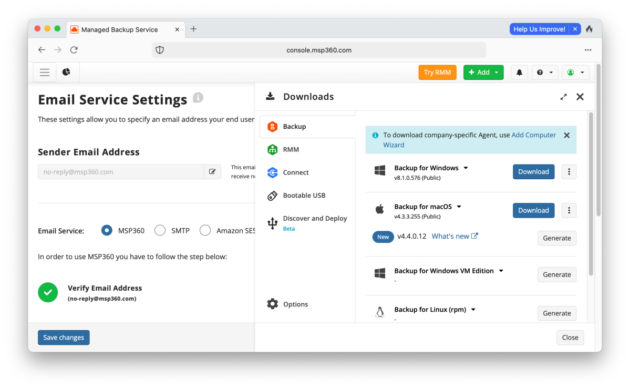Select the MSP360 email service radio
The width and height of the screenshot is (630, 389).
[107, 230]
